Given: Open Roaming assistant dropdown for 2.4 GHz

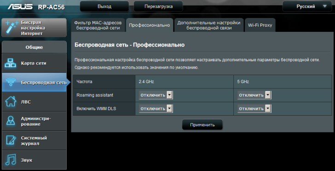Looking at the screenshot, I should [156, 95].
